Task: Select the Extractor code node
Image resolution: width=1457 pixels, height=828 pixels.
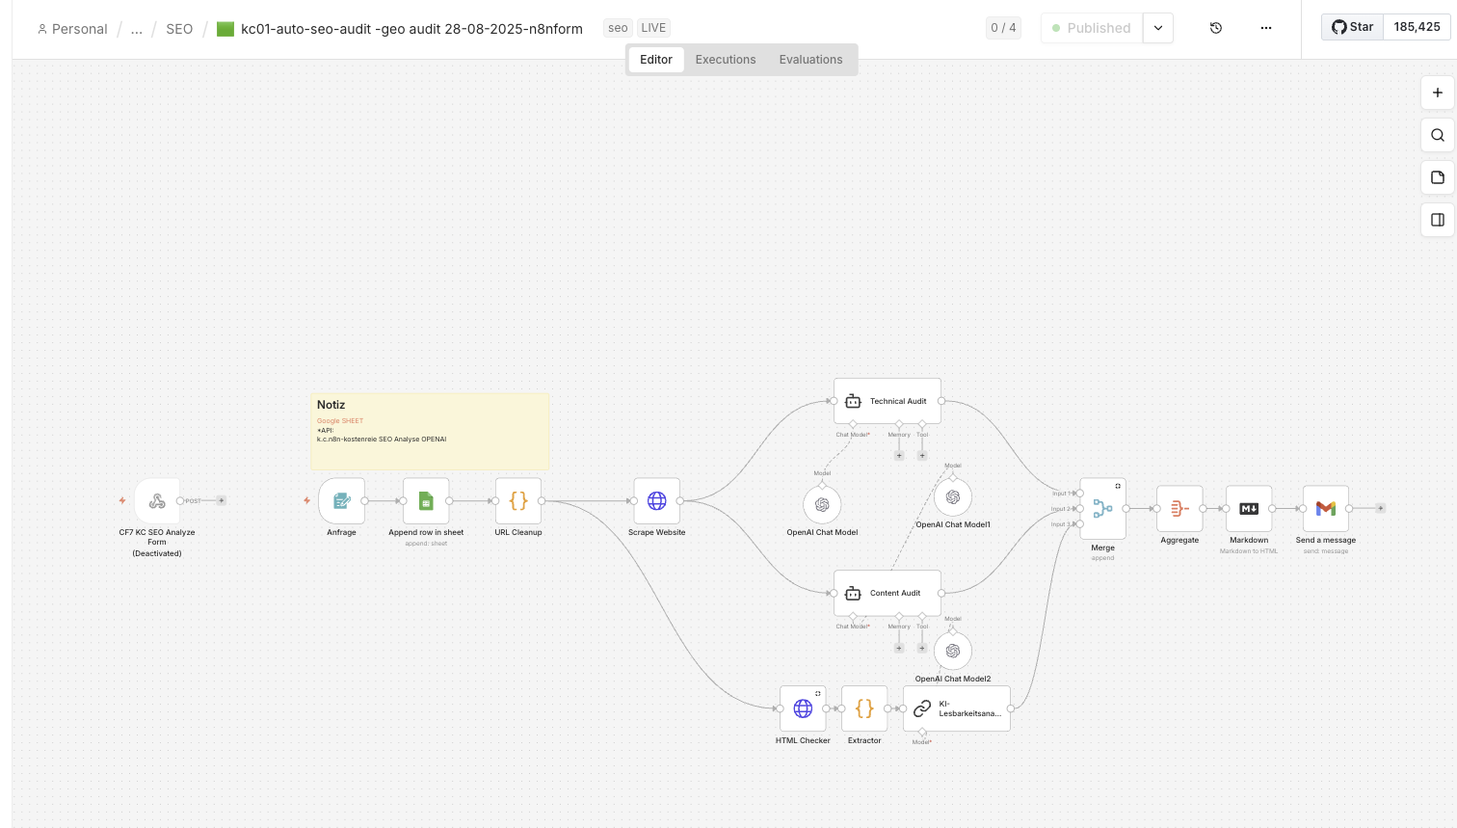Action: (864, 708)
